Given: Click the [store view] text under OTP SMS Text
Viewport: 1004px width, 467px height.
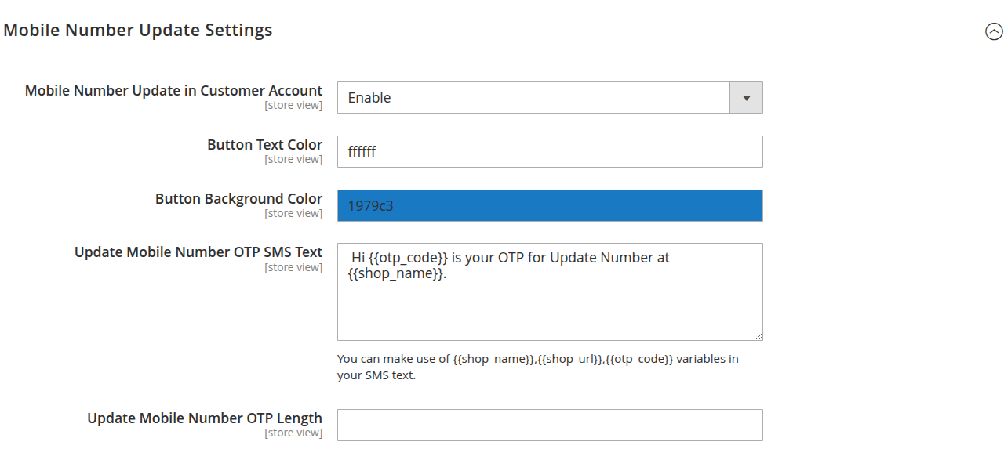Looking at the screenshot, I should 293,268.
